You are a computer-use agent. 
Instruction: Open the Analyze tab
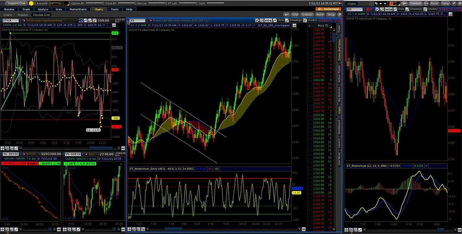click(43, 9)
